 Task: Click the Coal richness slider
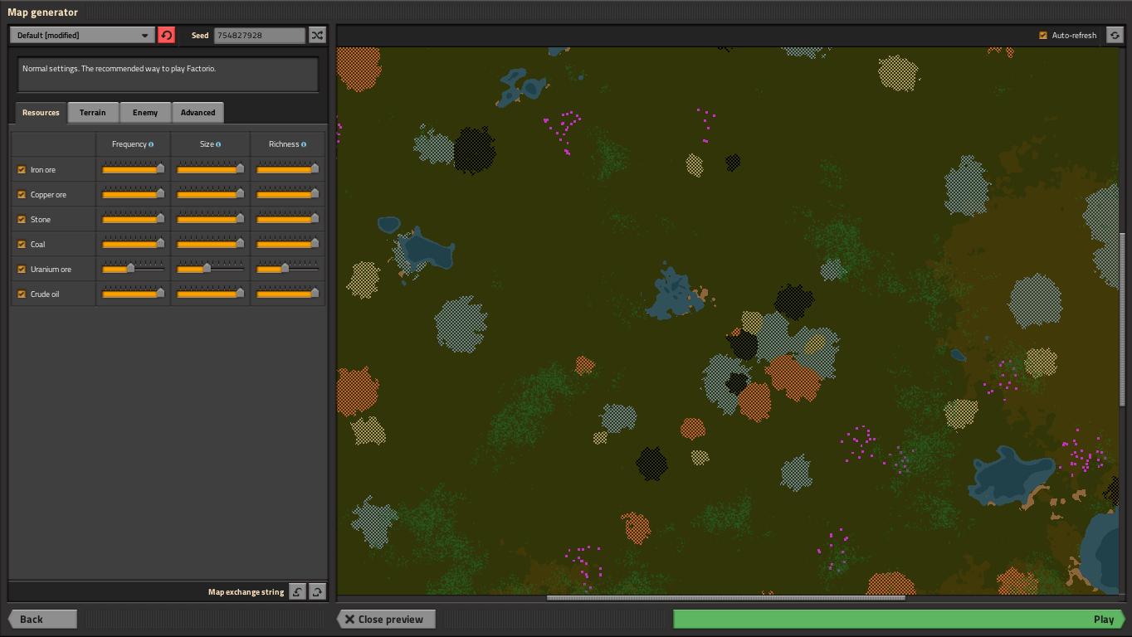tap(288, 244)
